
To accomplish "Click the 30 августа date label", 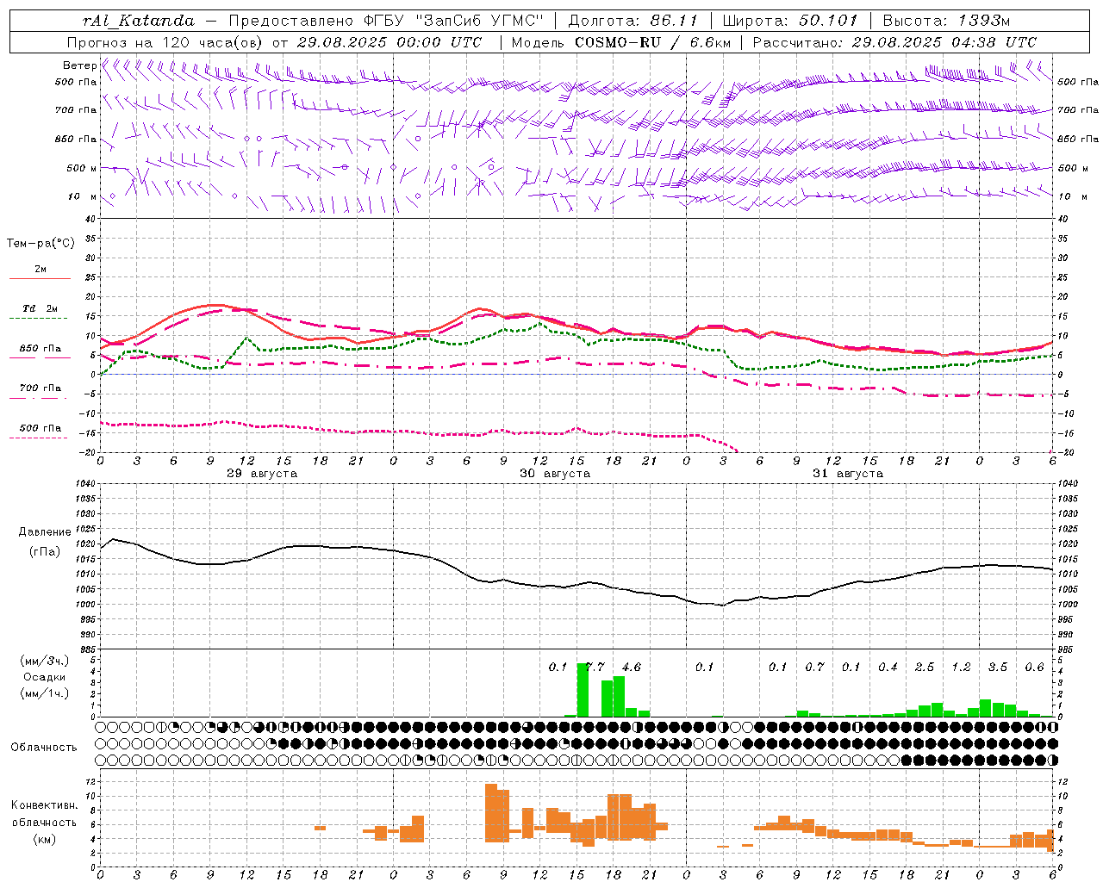I will (555, 473).
